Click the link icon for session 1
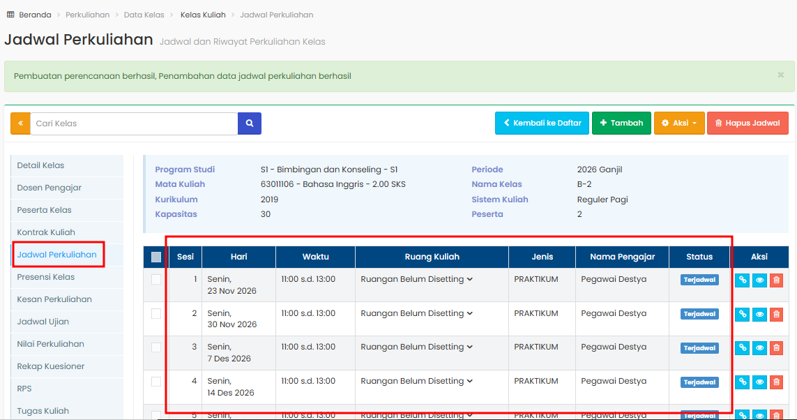Image resolution: width=797 pixels, height=420 pixels. click(x=743, y=280)
